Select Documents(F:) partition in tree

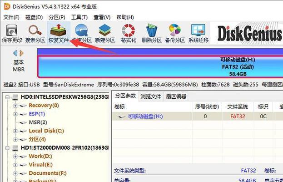[x=48, y=173]
